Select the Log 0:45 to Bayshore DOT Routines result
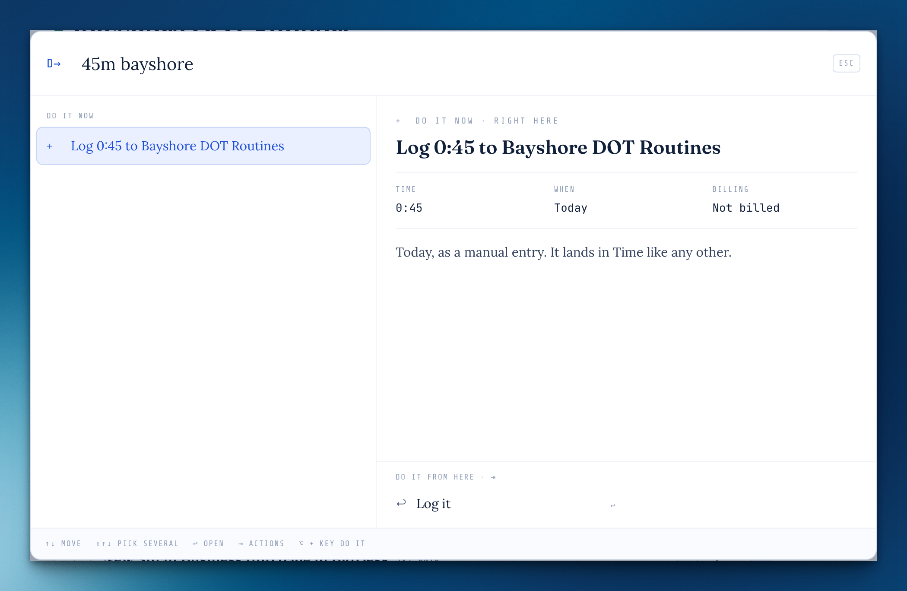This screenshot has height=591, width=907. coord(203,146)
